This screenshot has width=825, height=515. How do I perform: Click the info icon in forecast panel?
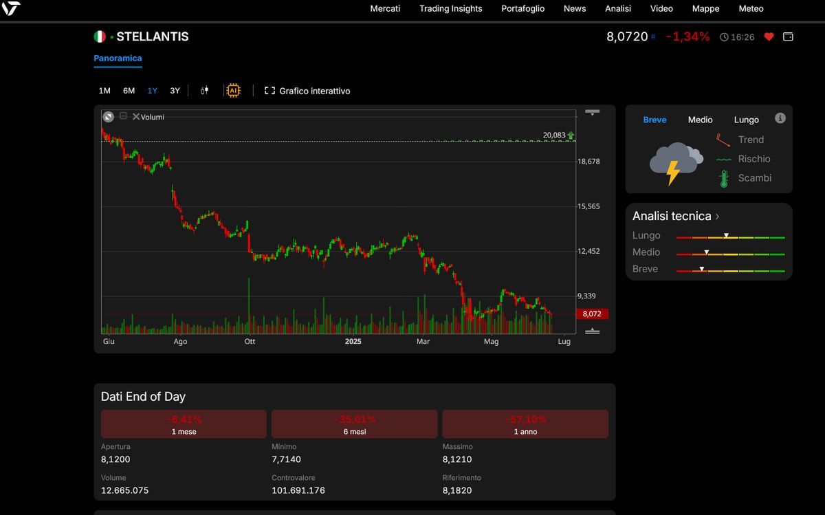780,118
